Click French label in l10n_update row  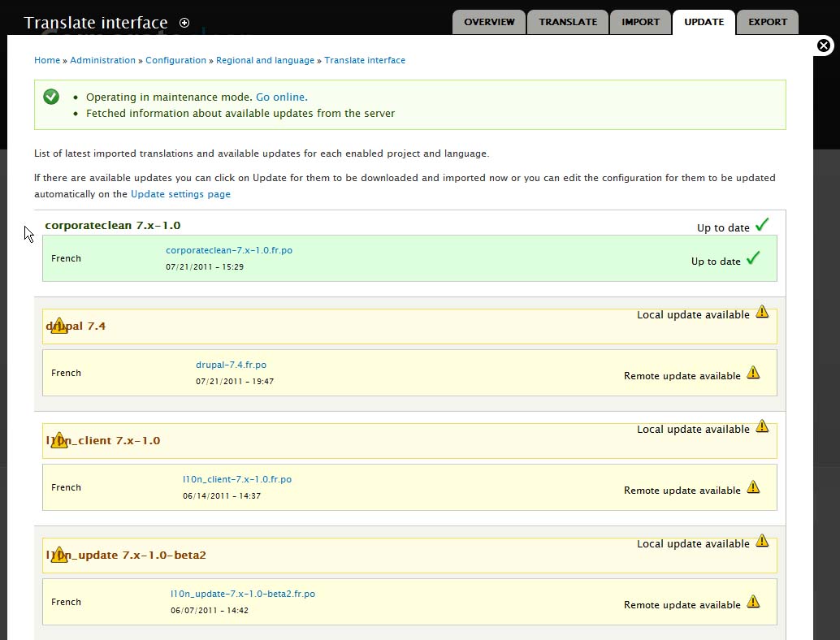[x=67, y=602]
